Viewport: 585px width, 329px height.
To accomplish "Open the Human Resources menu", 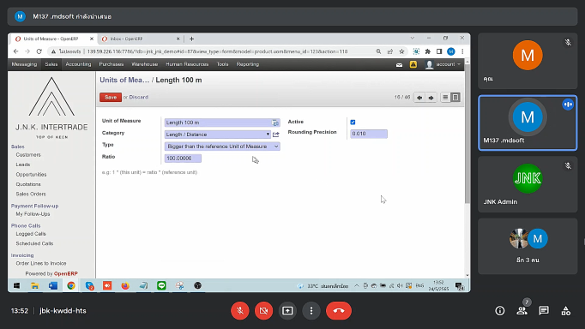I will (x=187, y=64).
